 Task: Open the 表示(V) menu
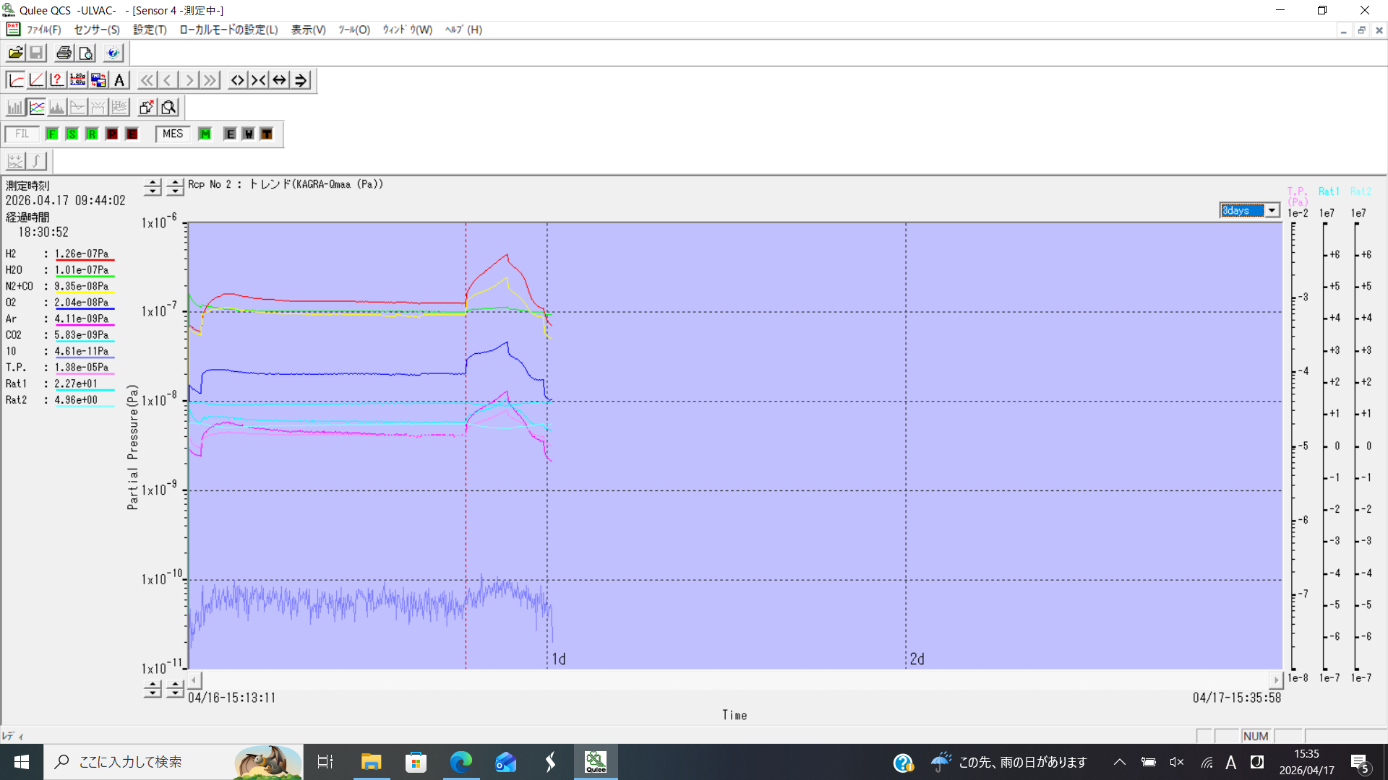click(308, 30)
